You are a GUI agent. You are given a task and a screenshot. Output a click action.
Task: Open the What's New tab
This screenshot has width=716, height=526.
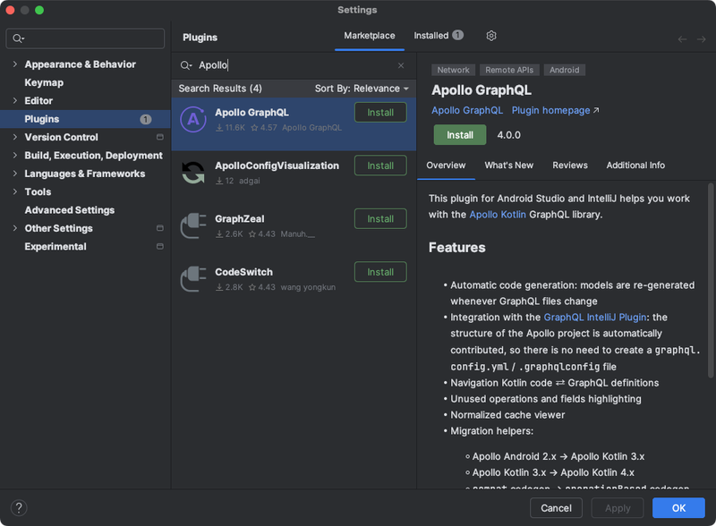point(508,165)
